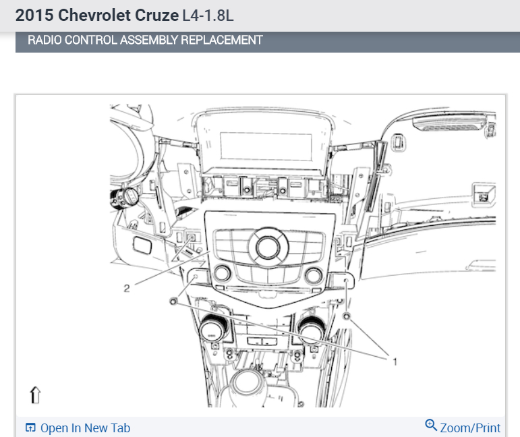Open the Zoom/Print text link
The image size is (520, 437).
[470, 428]
